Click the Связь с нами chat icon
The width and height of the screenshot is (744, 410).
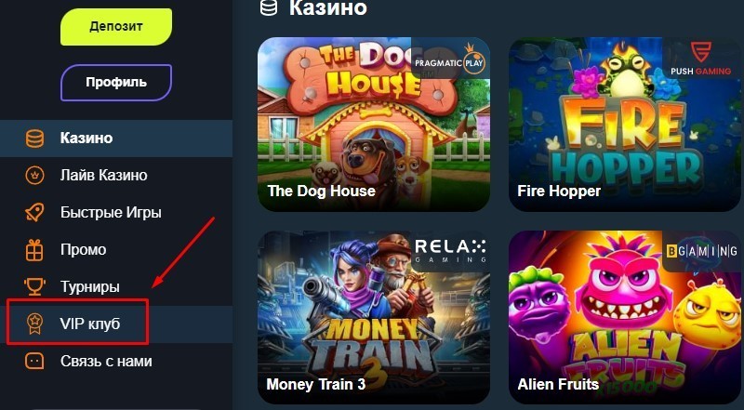(34, 361)
